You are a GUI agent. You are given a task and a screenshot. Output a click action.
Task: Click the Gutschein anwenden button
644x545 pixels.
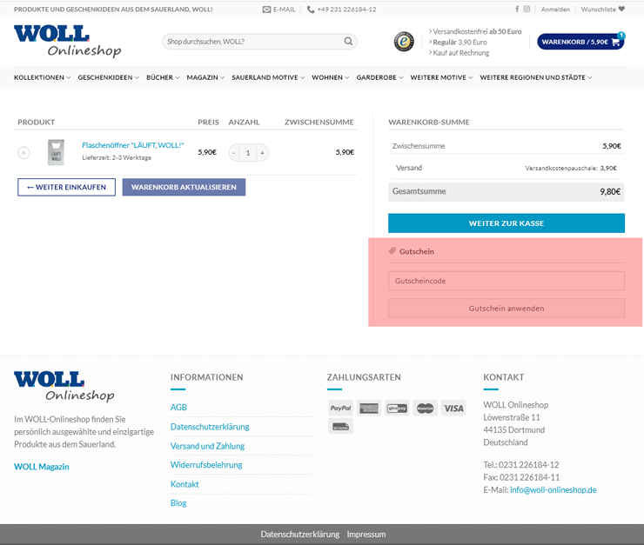506,309
